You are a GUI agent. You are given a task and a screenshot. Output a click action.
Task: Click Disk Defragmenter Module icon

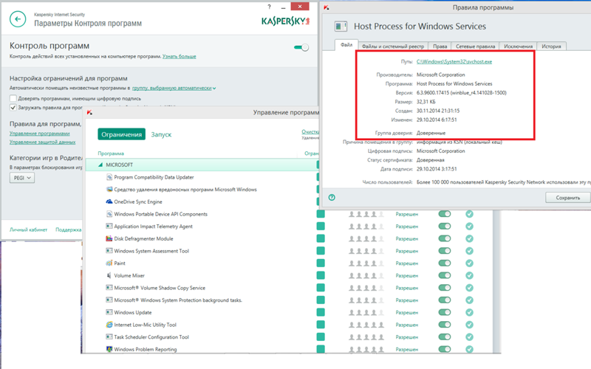(109, 238)
